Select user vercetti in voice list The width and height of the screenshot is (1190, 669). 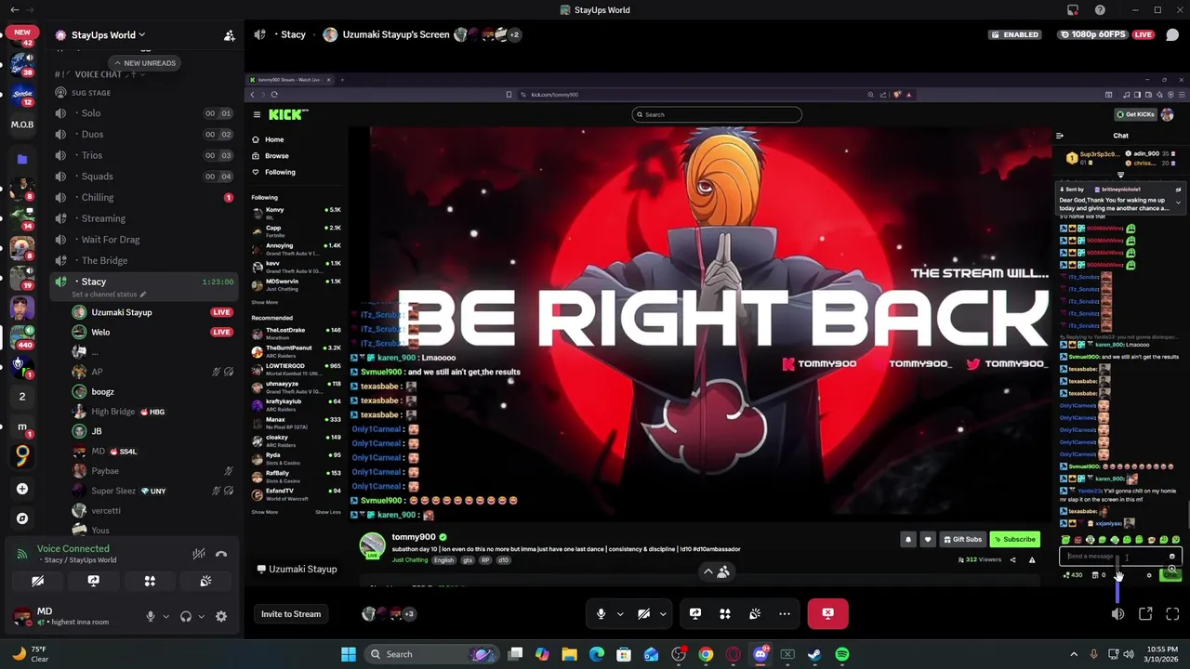point(106,510)
